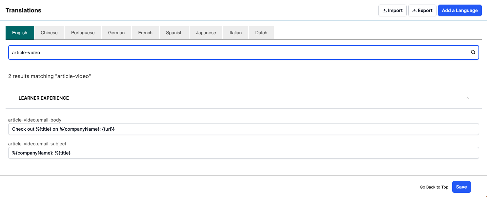Switch to the Spanish tab
Image resolution: width=487 pixels, height=197 pixels.
[174, 33]
